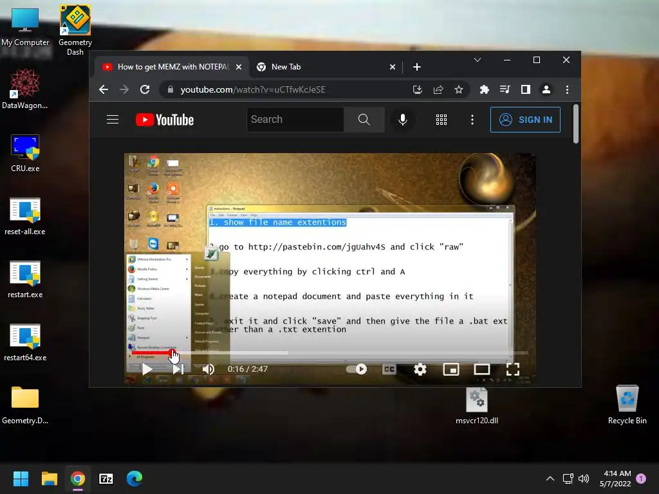Click the Chrome forward arrow
The image size is (659, 494).
pyautogui.click(x=124, y=89)
